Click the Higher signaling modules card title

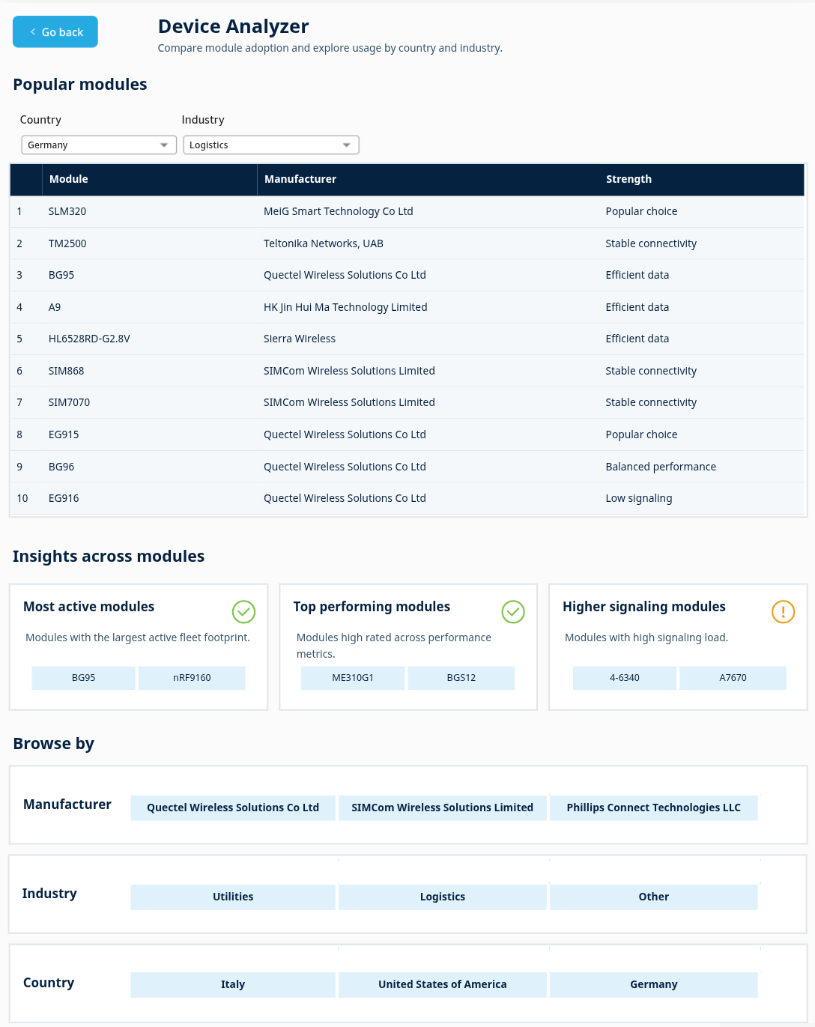pyautogui.click(x=644, y=607)
